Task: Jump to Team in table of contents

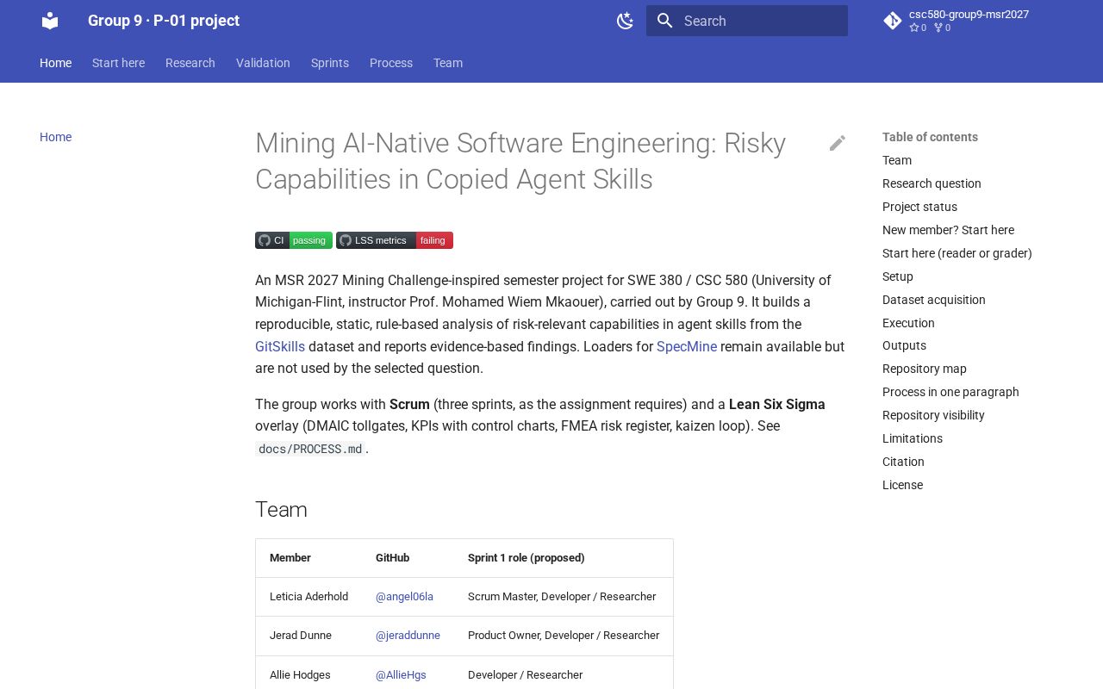Action: click(x=897, y=160)
